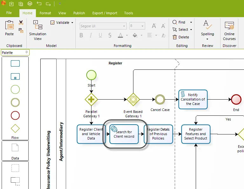The image size is (244, 189).
Task: Select the Data object shape in Palette
Action: (x=15, y=147)
